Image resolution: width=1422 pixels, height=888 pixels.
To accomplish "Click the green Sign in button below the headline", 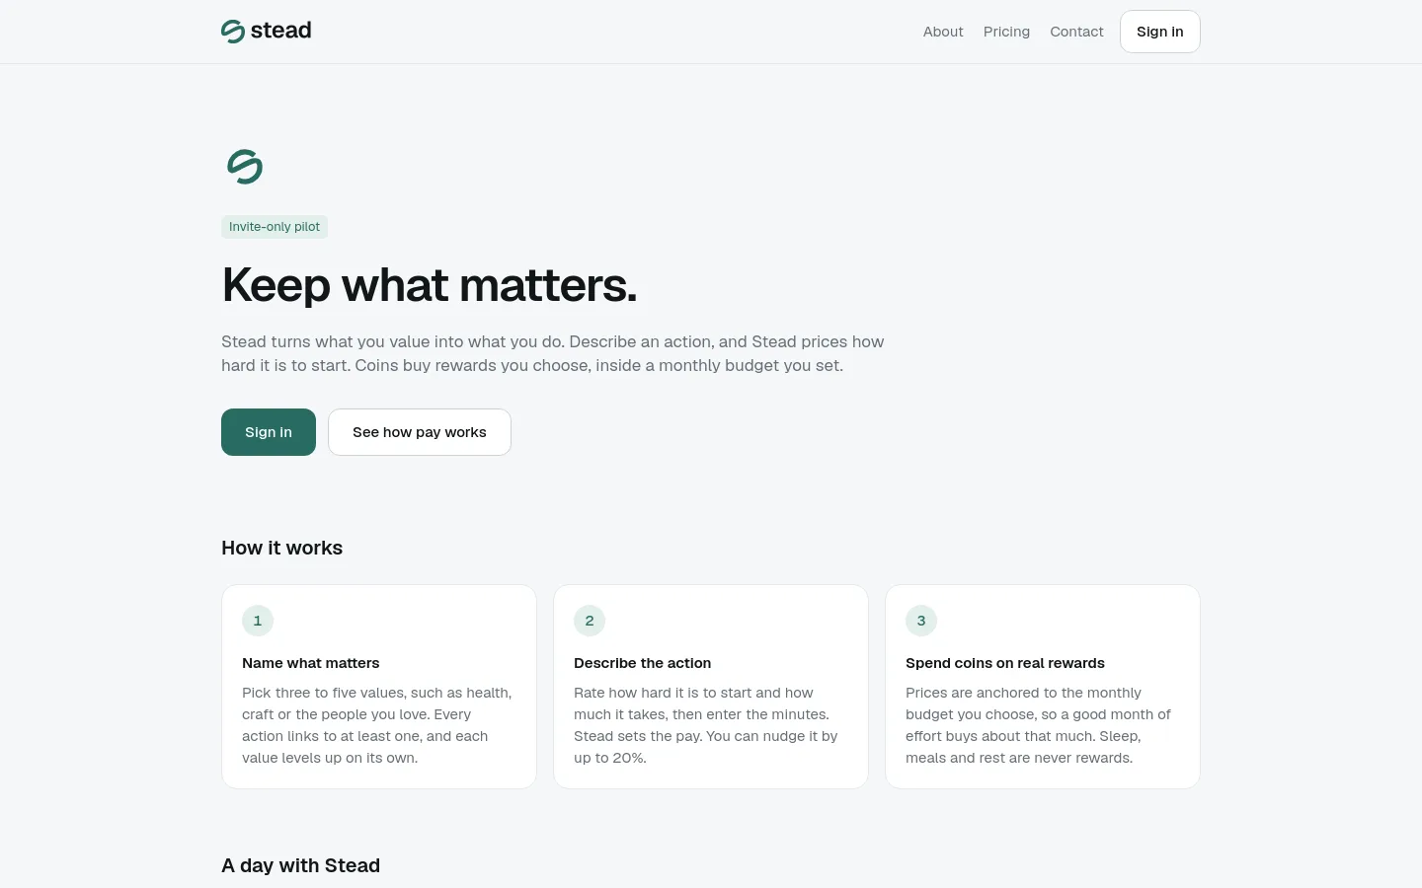I will click(269, 432).
